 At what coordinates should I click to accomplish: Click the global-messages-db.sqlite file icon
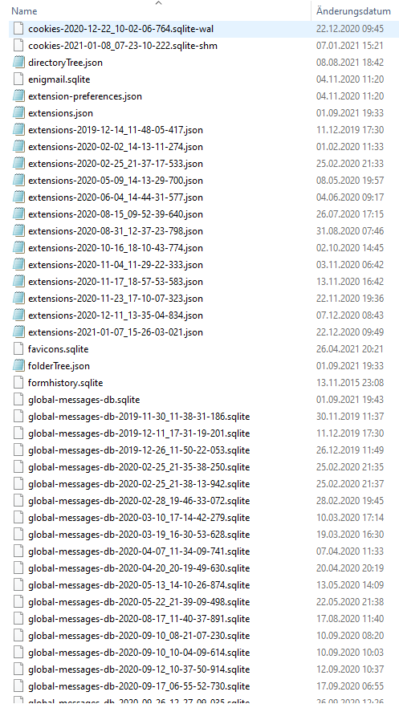pos(18,400)
